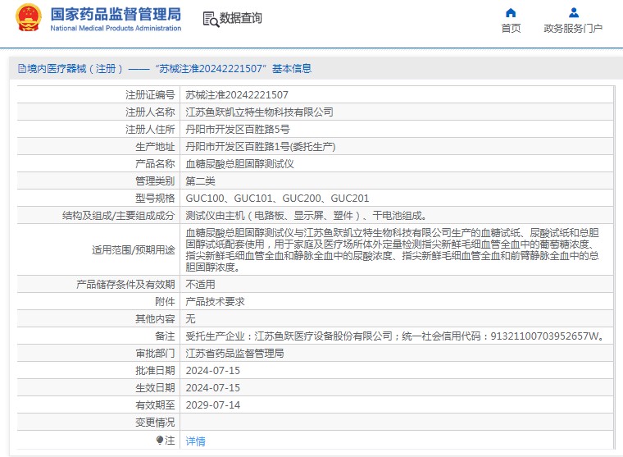Click the 境内医疗器械（注册） heading text
623x457 pixels.
point(75,69)
